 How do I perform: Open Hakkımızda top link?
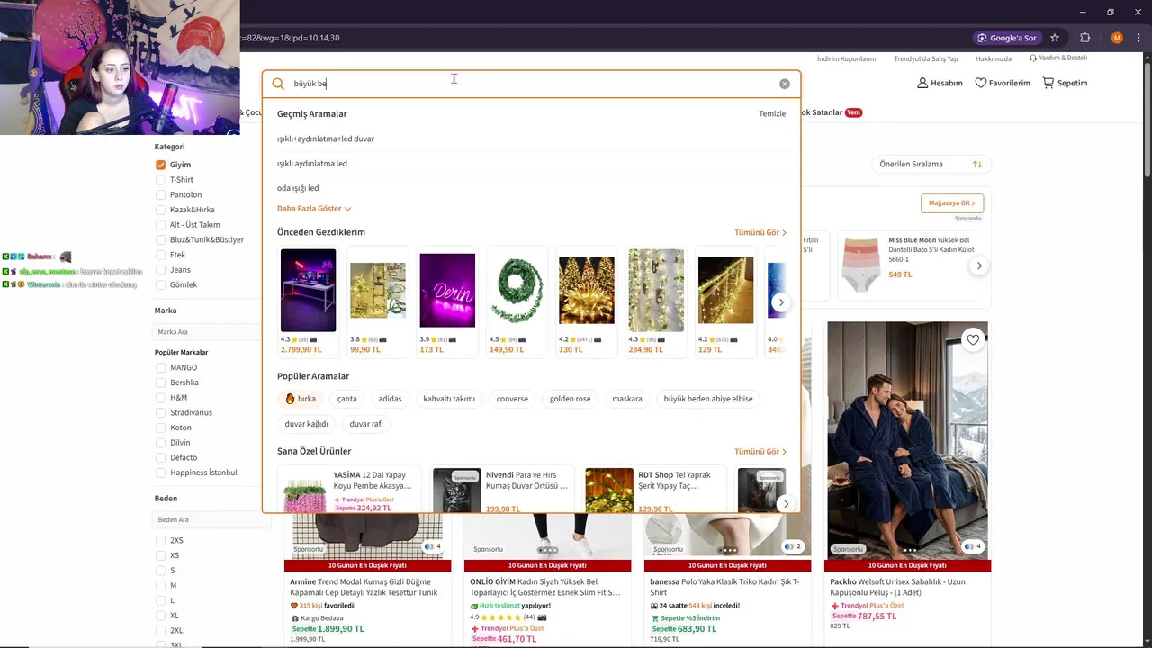pos(994,58)
